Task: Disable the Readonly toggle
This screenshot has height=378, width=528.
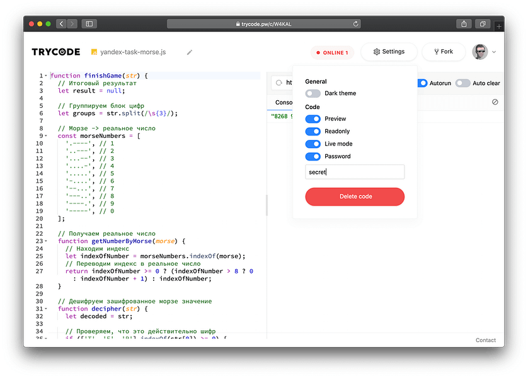Action: (x=313, y=131)
